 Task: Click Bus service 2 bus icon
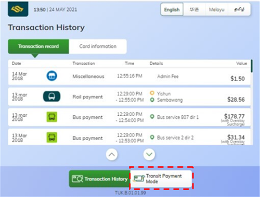(51, 138)
